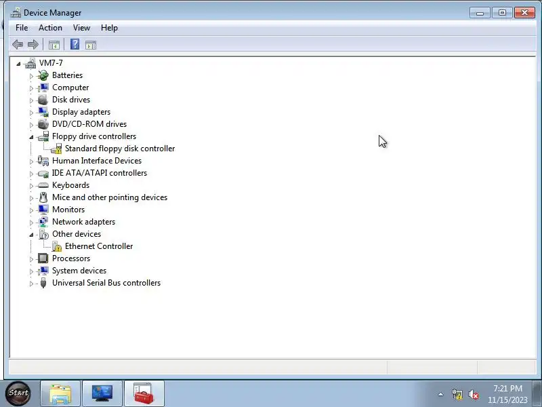This screenshot has height=407, width=542.
Task: Select the System devices tree label
Action: coord(79,271)
